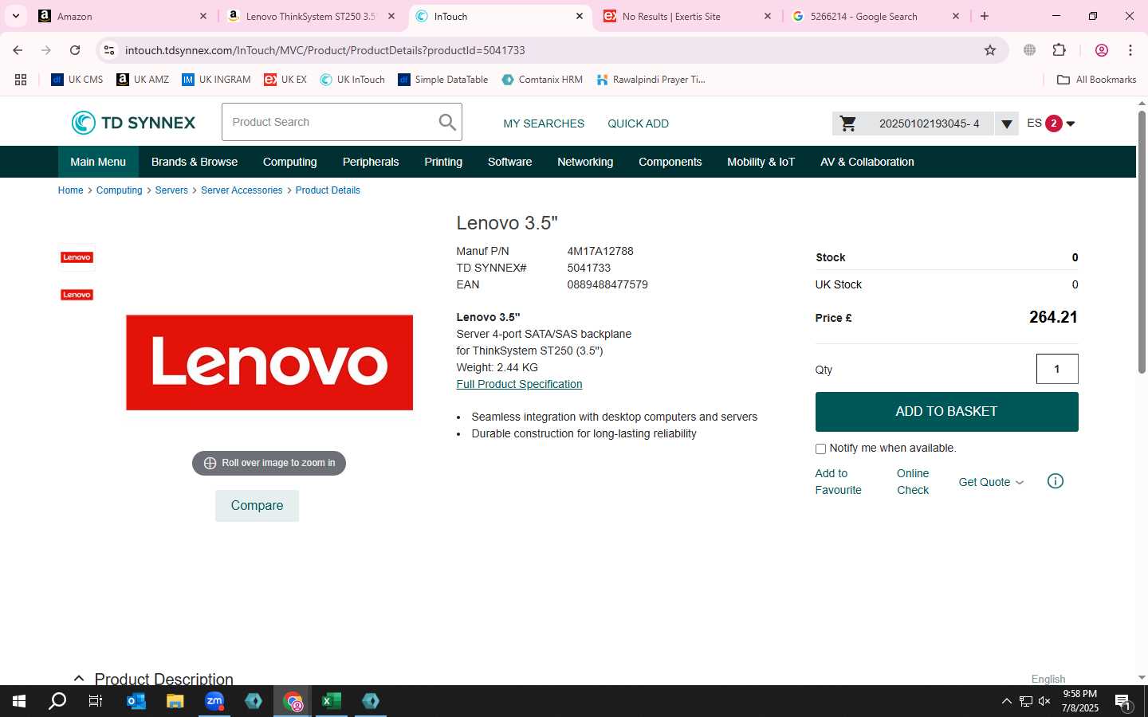Open the Components menu
Viewport: 1148px width, 717px height.
point(670,162)
